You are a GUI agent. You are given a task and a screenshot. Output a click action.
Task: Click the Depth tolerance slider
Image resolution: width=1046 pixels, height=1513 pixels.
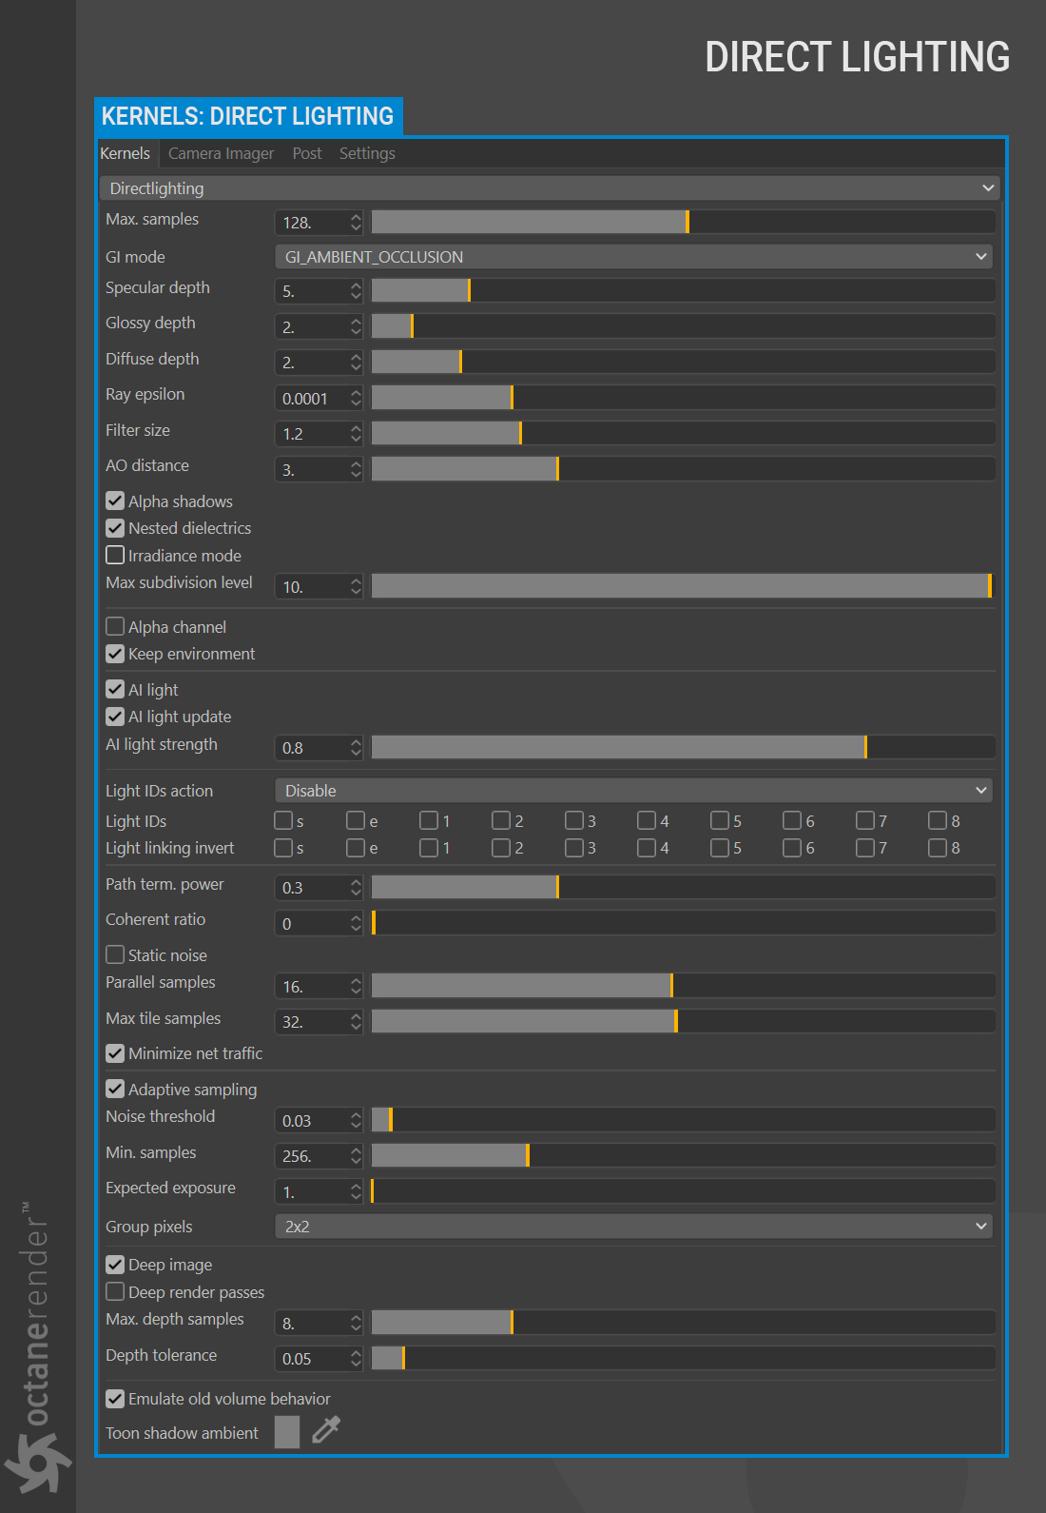tap(683, 1358)
